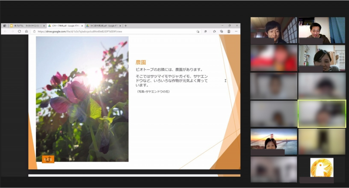Close the ビオトープ事典.pdf tab
This screenshot has width=349, height=188.
click(82, 26)
